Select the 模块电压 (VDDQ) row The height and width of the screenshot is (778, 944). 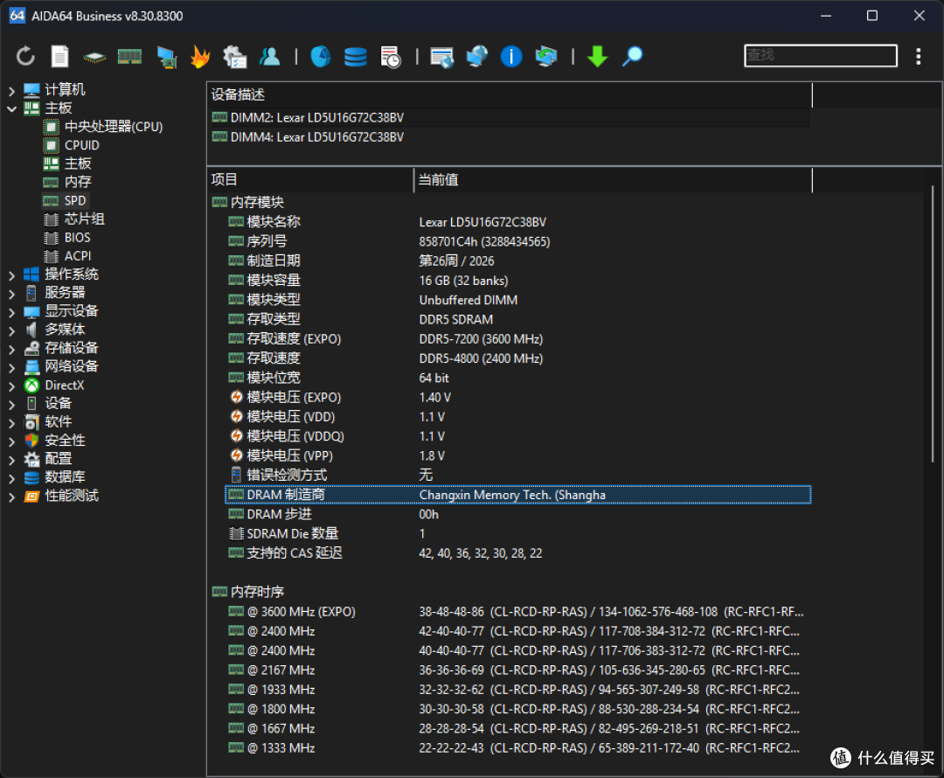(x=517, y=436)
